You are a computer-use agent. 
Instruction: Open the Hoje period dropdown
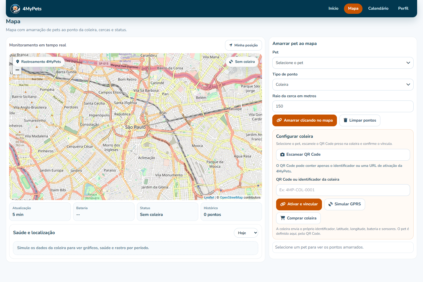pyautogui.click(x=246, y=233)
